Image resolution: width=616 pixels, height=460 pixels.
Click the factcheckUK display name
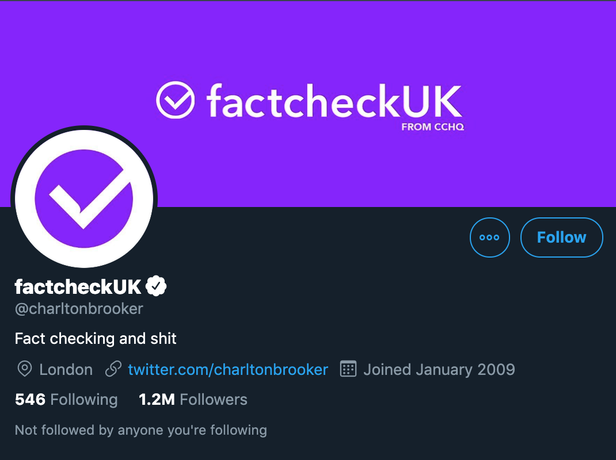pyautogui.click(x=78, y=286)
